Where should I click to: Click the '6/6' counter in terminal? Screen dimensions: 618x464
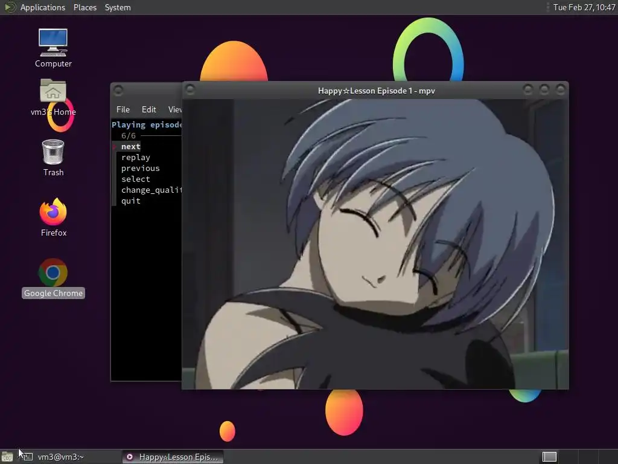129,136
